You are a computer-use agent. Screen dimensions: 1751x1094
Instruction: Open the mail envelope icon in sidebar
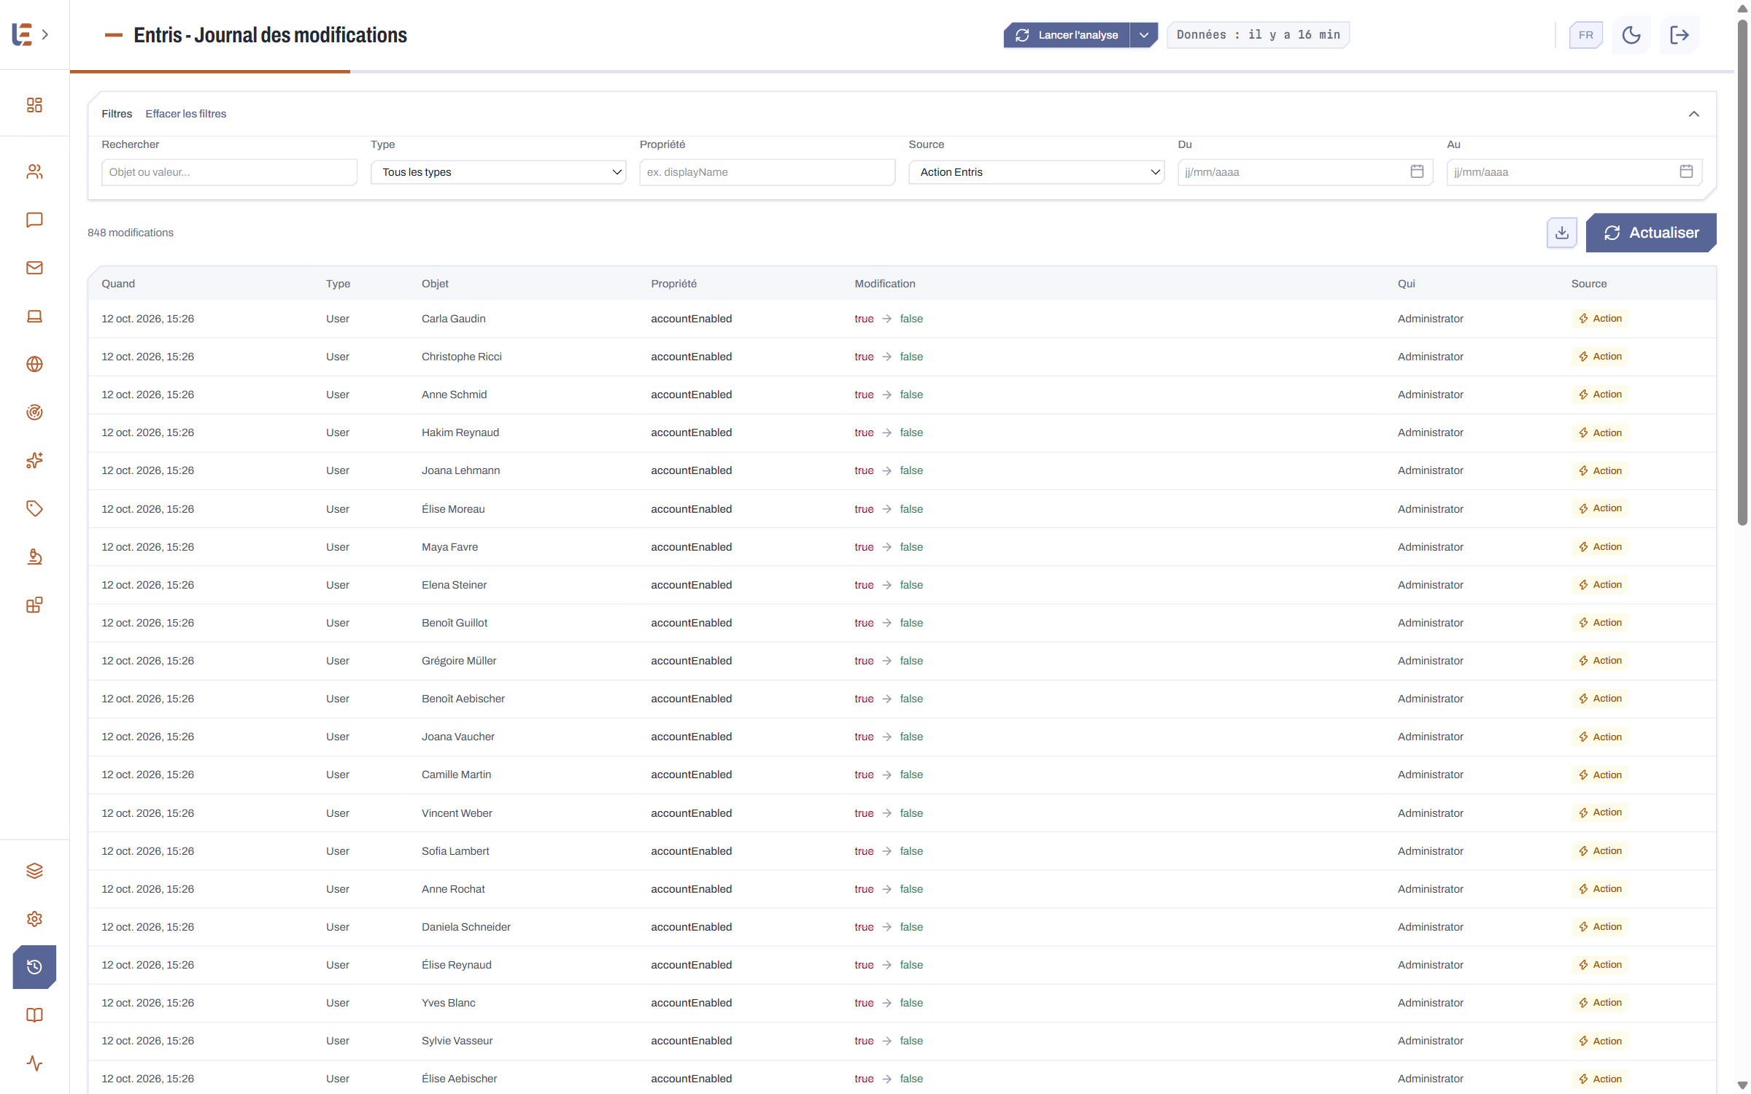click(34, 268)
